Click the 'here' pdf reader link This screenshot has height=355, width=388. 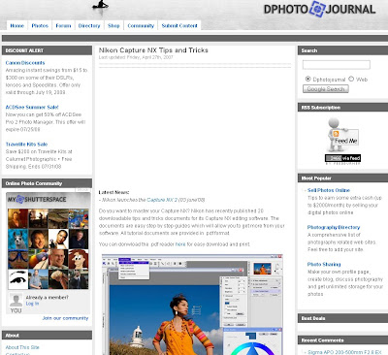(x=180, y=244)
